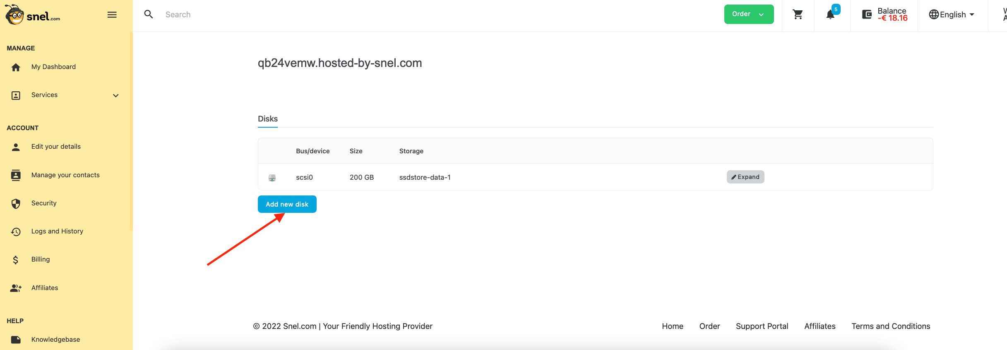The height and width of the screenshot is (350, 1007).
Task: Click the notifications bell icon
Action: point(830,15)
